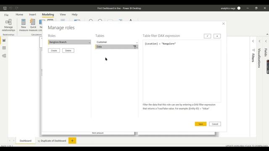Select the Customer table

click(117, 42)
